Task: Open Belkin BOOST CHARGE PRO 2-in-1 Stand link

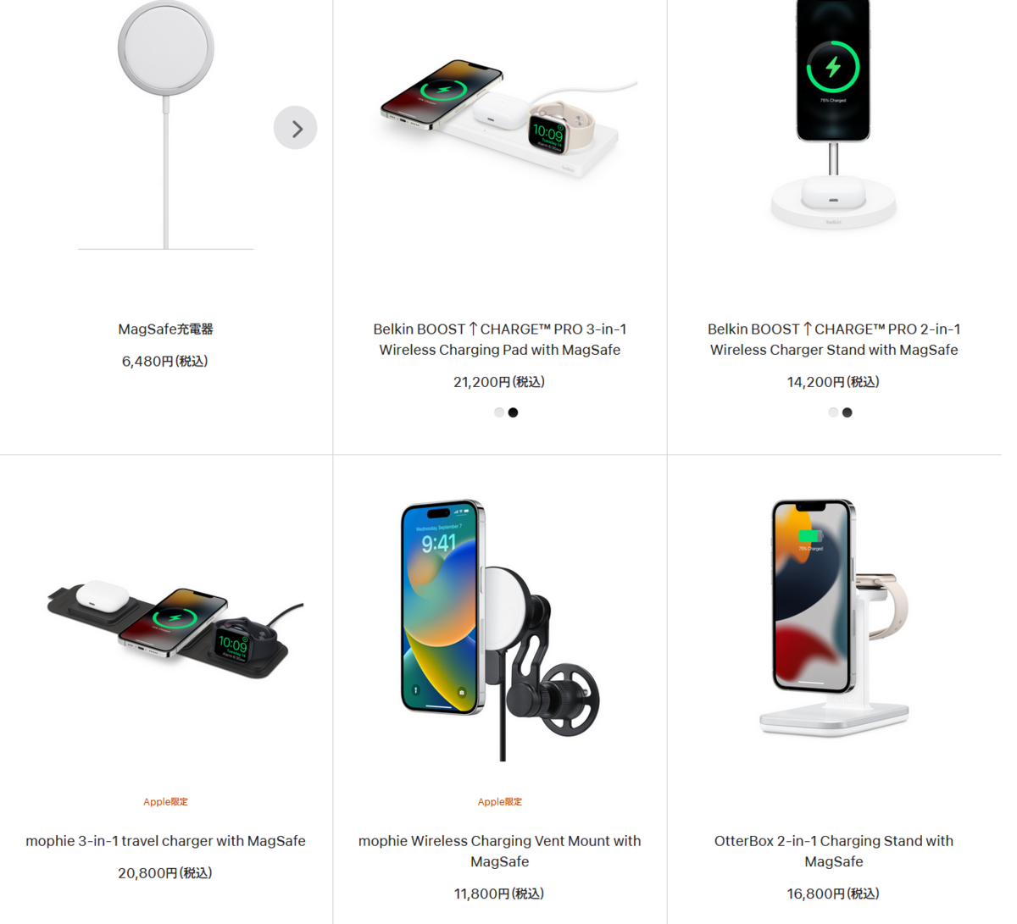Action: click(834, 340)
